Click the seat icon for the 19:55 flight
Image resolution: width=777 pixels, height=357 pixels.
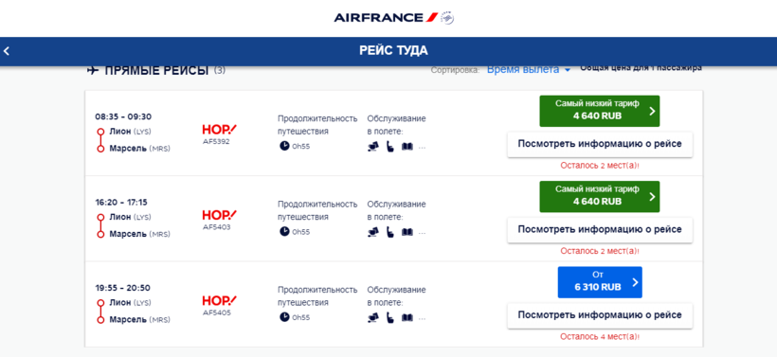pos(390,317)
